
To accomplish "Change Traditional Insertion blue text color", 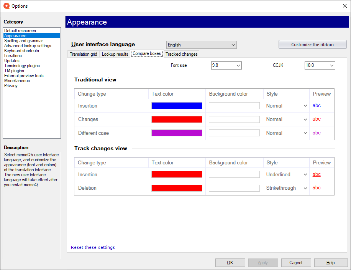I will 177,106.
